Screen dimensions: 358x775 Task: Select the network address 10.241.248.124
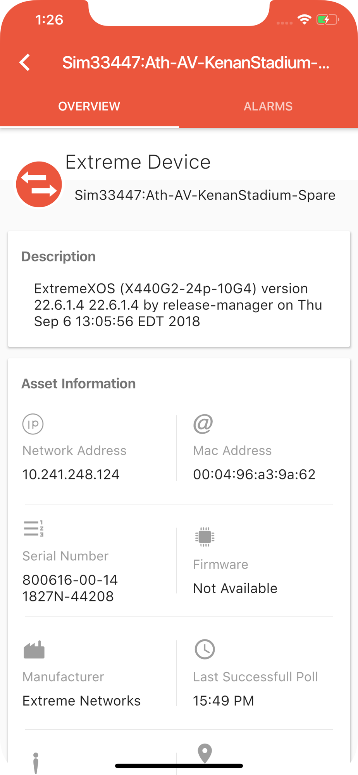(x=71, y=474)
